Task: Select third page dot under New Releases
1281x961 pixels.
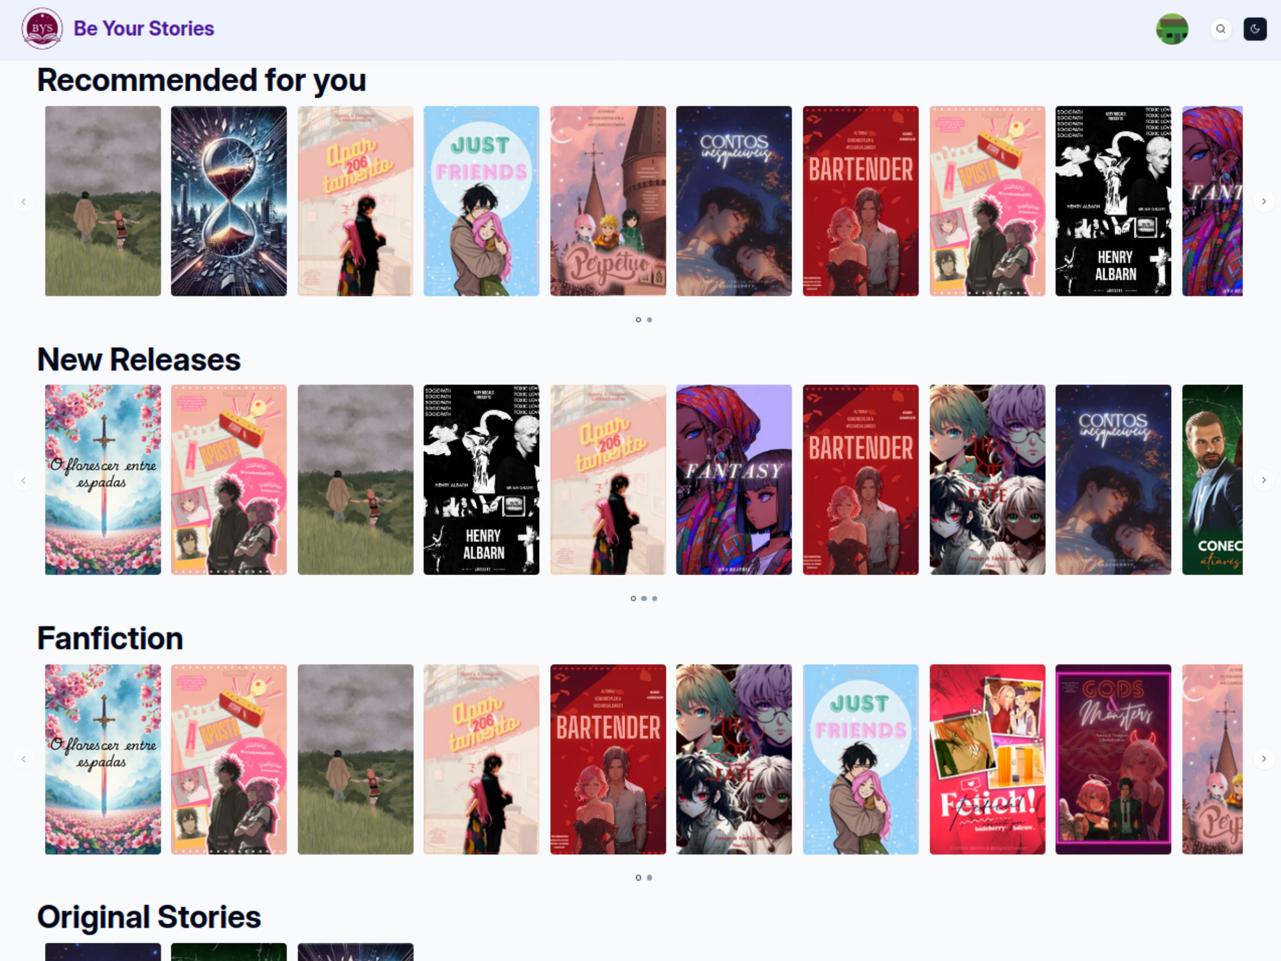Action: [654, 598]
